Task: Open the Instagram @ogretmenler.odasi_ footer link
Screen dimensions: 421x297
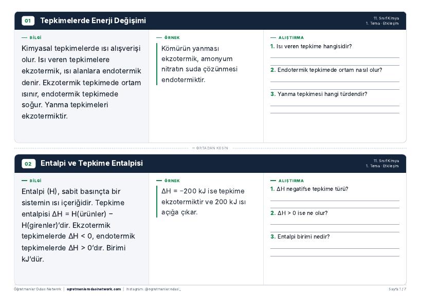Action: pos(154,289)
